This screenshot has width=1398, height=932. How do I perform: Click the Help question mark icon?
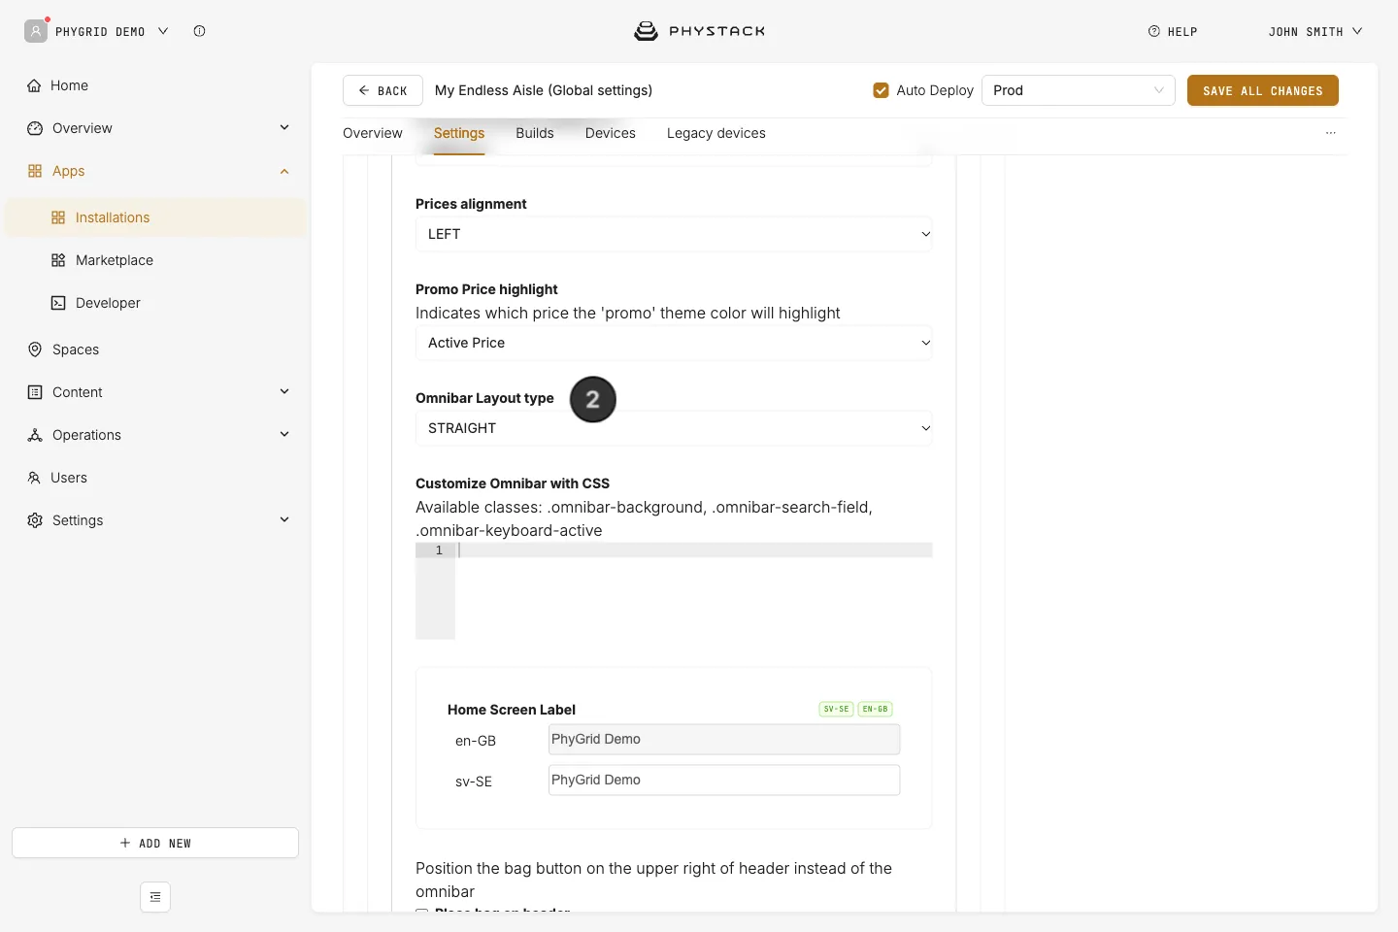coord(1154,31)
